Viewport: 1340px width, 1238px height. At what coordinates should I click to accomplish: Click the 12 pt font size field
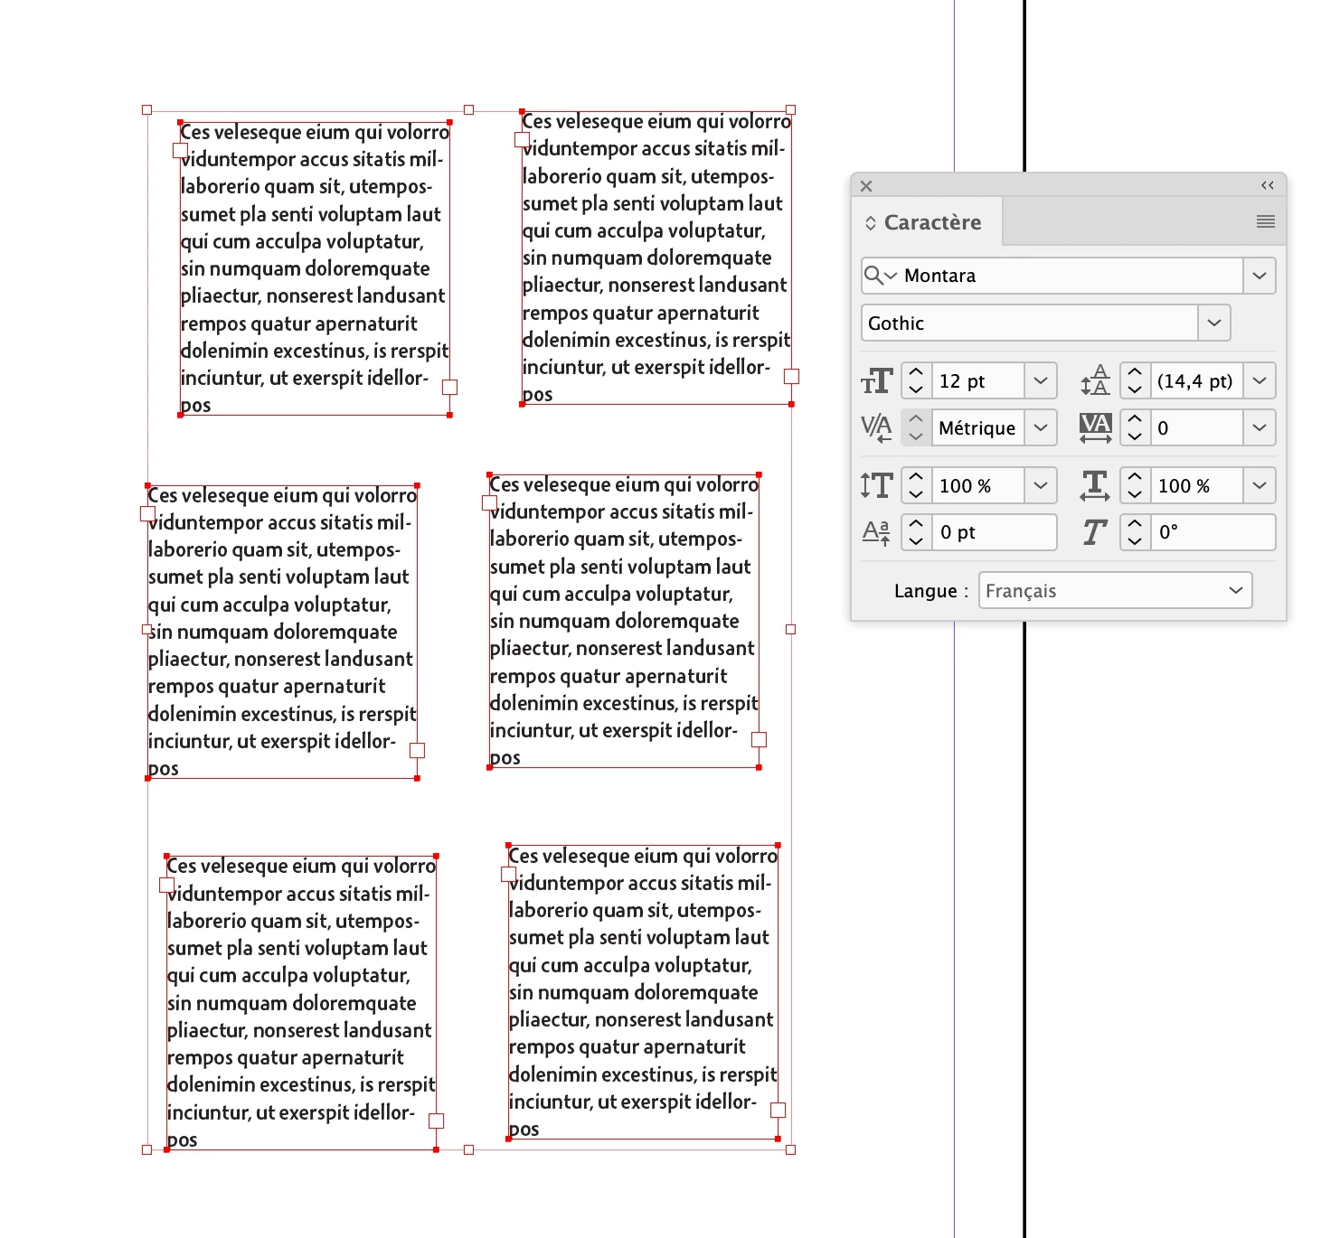[x=977, y=381]
